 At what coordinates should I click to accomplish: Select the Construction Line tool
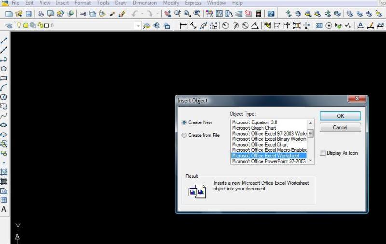point(4,50)
